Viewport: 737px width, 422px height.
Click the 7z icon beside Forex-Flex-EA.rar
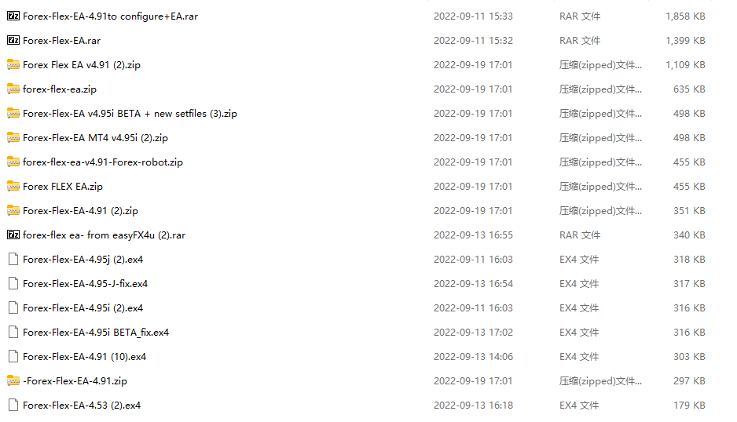(13, 40)
